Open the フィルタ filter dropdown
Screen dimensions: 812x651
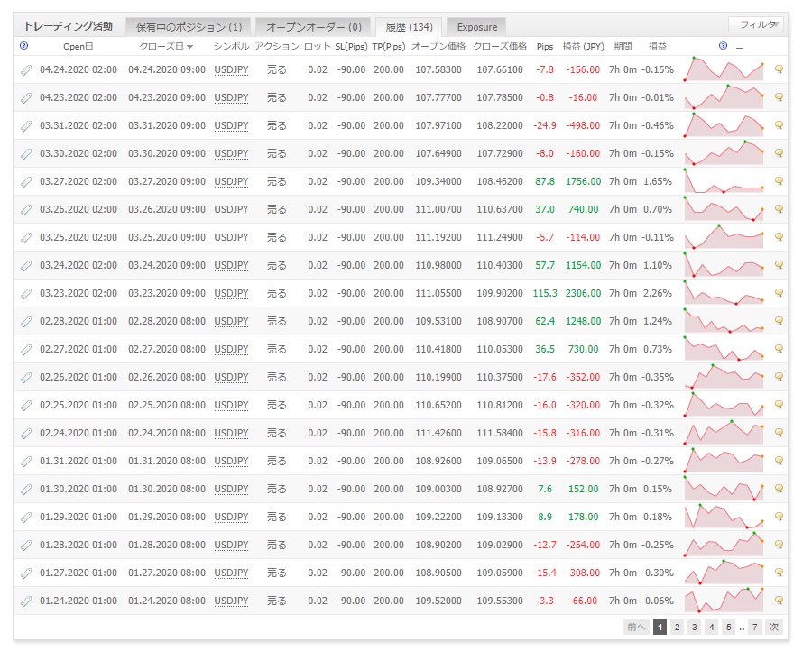[x=756, y=24]
